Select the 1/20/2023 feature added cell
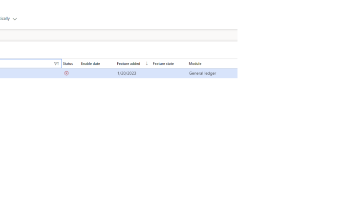This screenshot has width=342, height=215. point(127,73)
